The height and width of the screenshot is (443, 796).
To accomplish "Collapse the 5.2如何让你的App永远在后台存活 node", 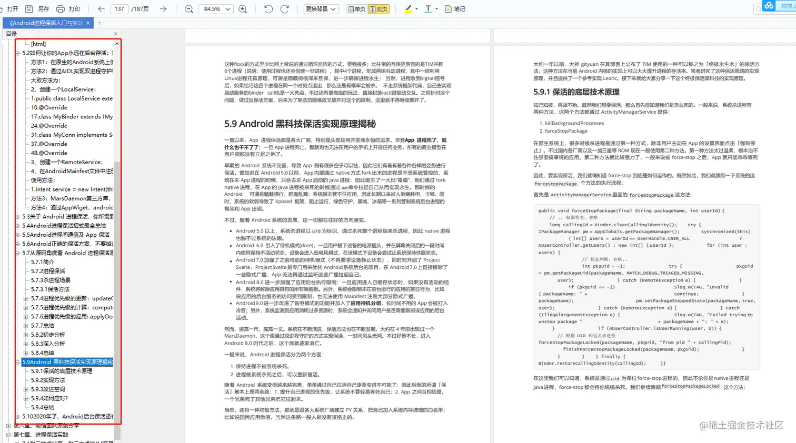I will (x=17, y=53).
